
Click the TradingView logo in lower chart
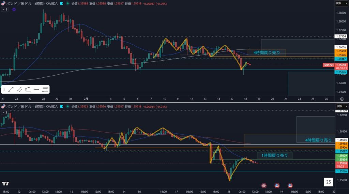coord(5,183)
